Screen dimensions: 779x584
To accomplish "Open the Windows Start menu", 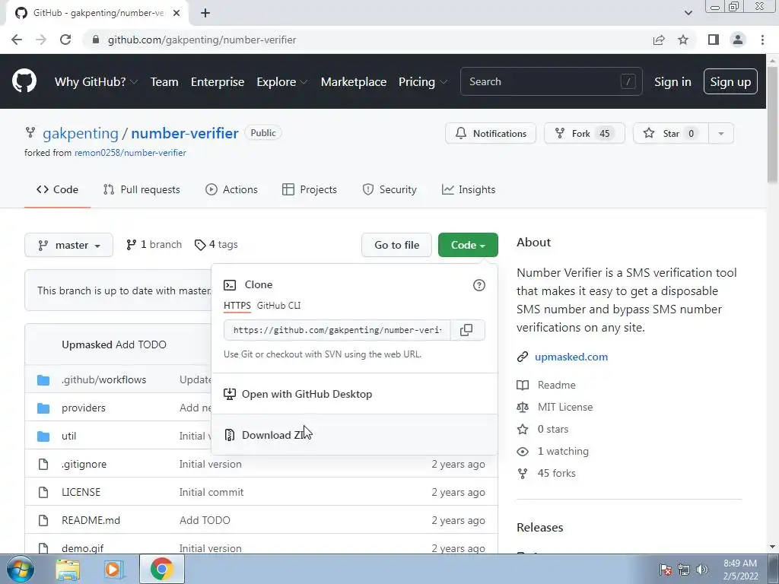I will click(x=20, y=569).
